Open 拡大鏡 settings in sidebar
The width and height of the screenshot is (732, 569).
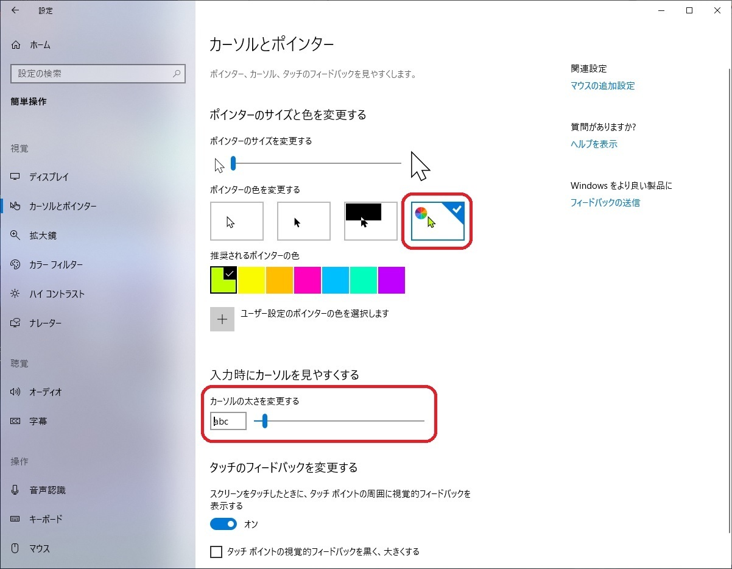[43, 236]
